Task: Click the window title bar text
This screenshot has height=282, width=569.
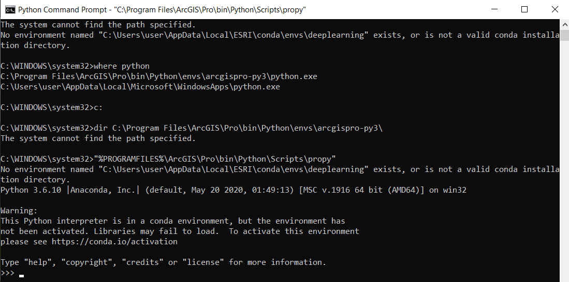Action: pos(162,10)
